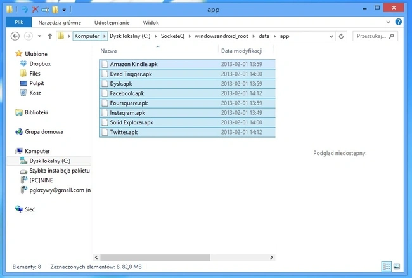Open Dropbox in the navigation pane
Image resolution: width=412 pixels, height=278 pixels.
[x=35, y=63]
